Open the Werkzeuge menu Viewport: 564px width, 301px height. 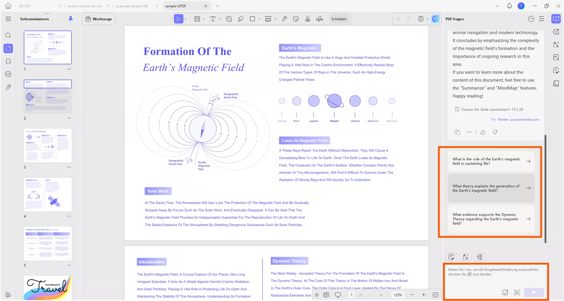click(98, 19)
